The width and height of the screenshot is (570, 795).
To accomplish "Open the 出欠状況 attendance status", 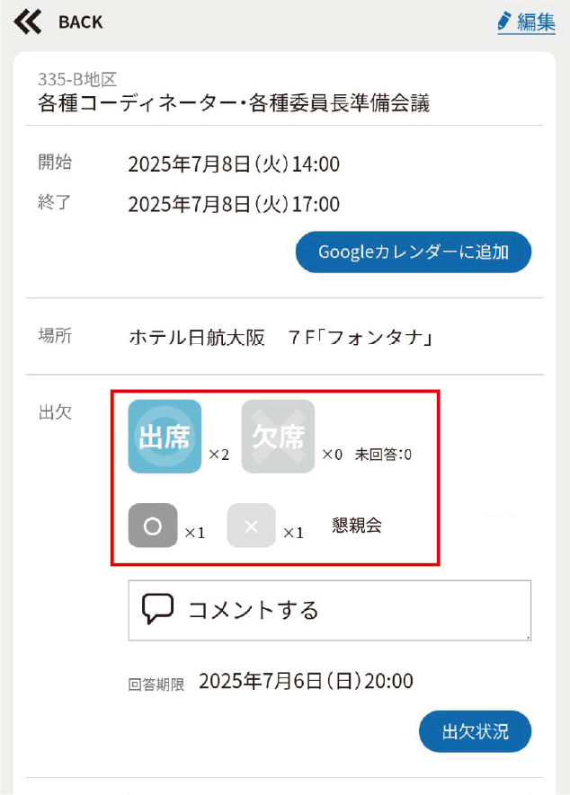I will (475, 731).
